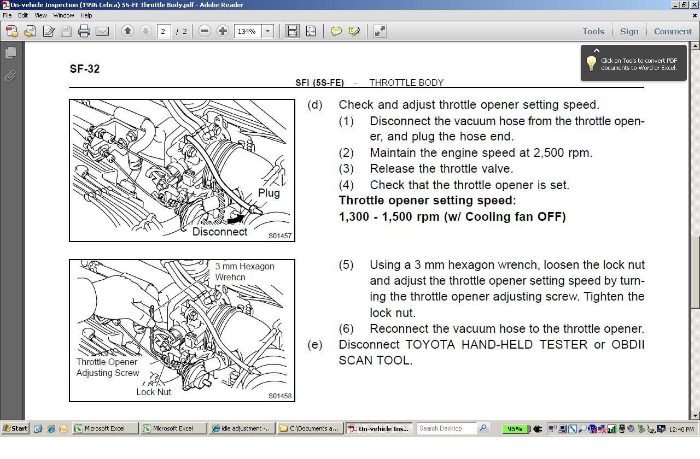
Task: Click the SF-32 page heading
Action: tap(85, 69)
